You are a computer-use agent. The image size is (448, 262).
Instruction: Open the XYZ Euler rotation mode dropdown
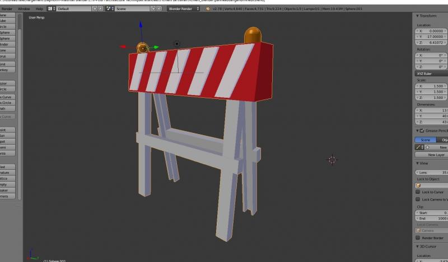431,74
